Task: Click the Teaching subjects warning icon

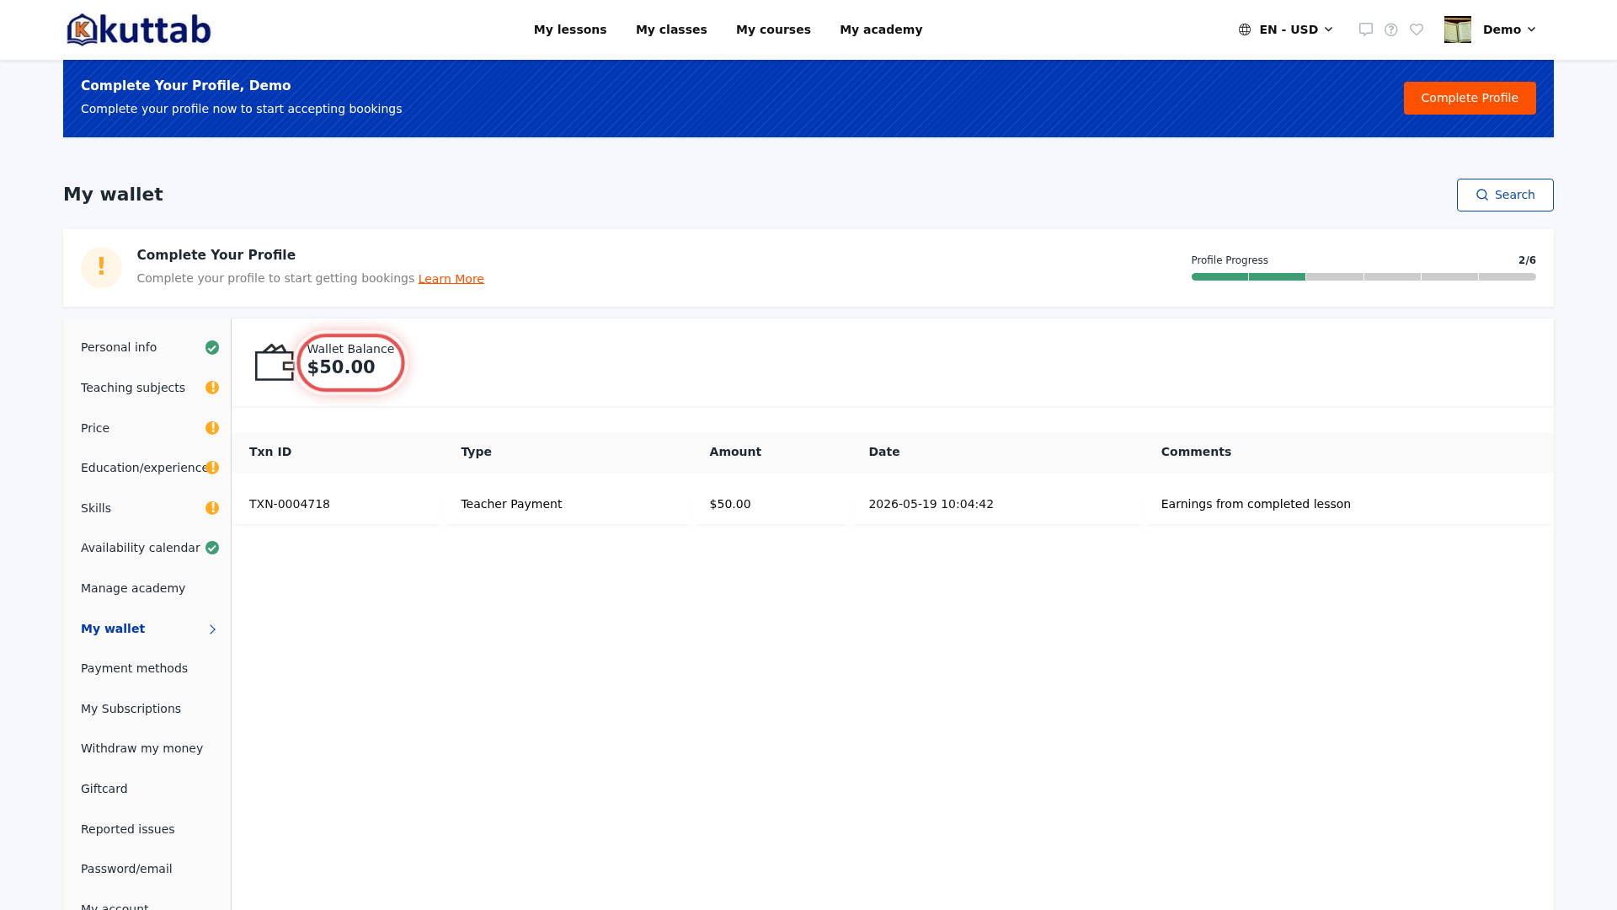Action: click(x=212, y=388)
